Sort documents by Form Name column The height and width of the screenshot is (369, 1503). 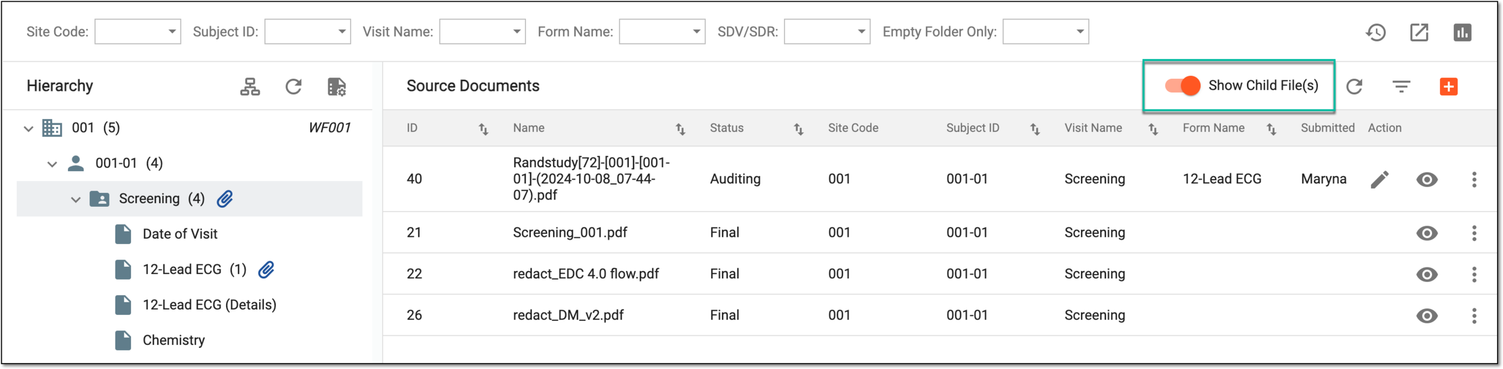(1272, 129)
